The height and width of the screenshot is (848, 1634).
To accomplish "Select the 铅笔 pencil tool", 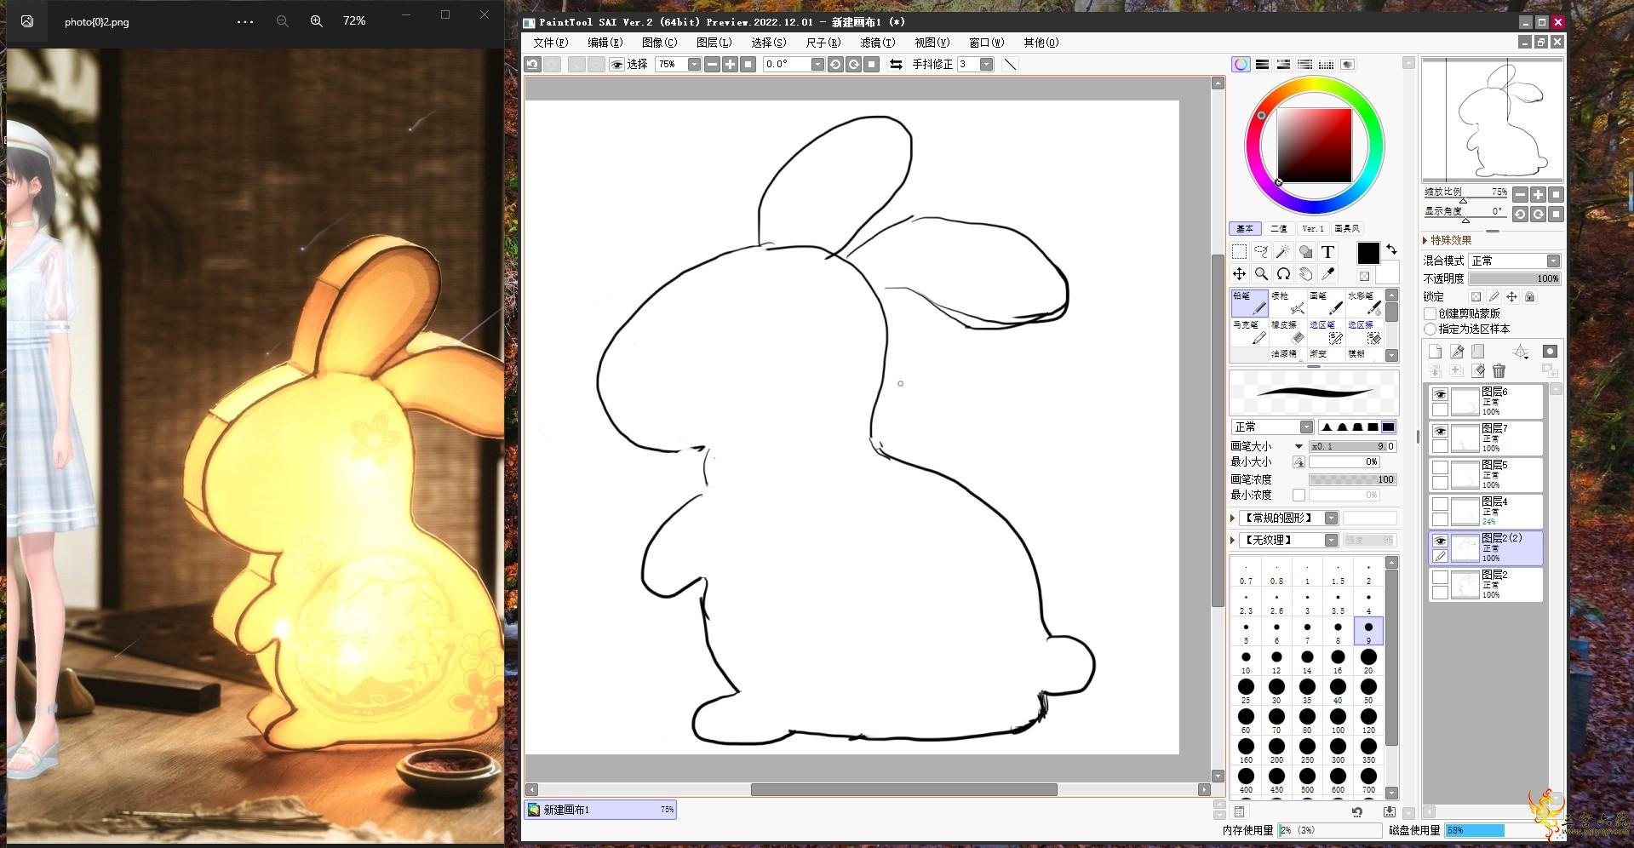I will coord(1249,303).
